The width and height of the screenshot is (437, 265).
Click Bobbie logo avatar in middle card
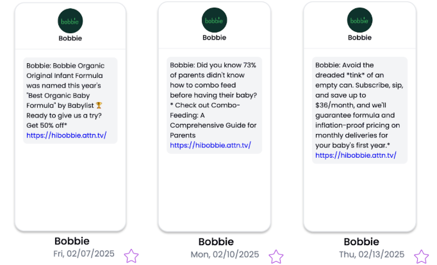(214, 20)
